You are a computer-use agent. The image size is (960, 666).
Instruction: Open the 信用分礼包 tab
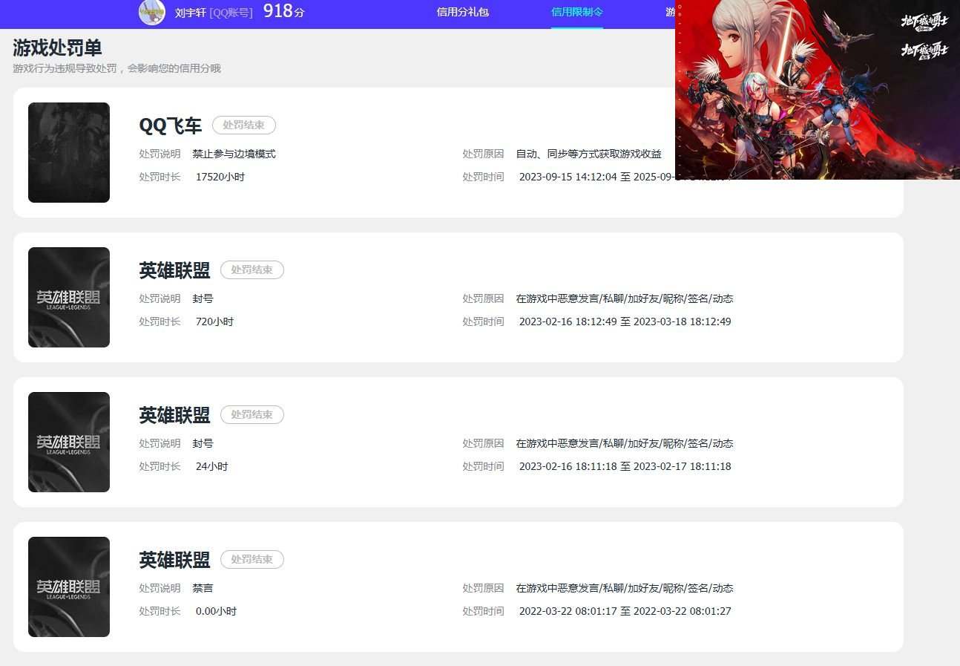[x=463, y=12]
